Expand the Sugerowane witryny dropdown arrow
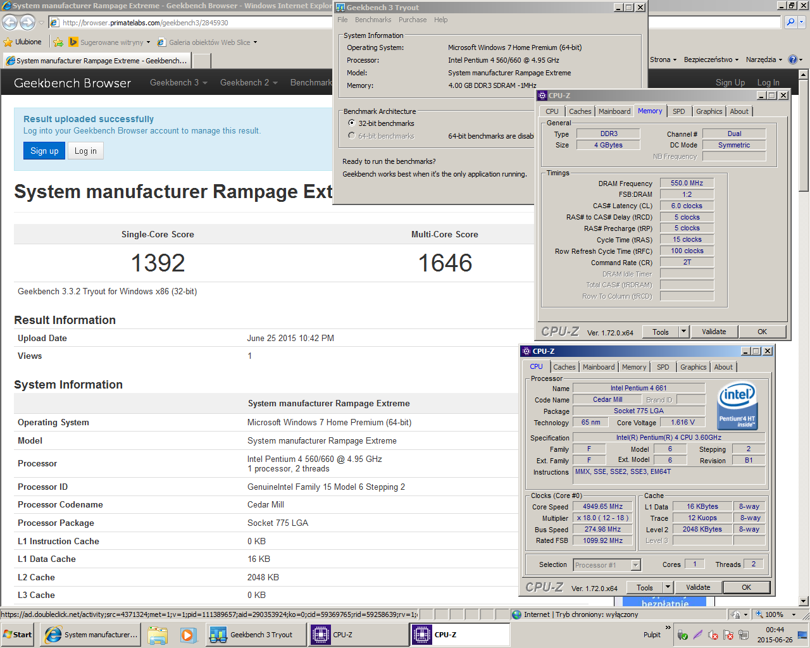This screenshot has height=648, width=810. (x=148, y=42)
